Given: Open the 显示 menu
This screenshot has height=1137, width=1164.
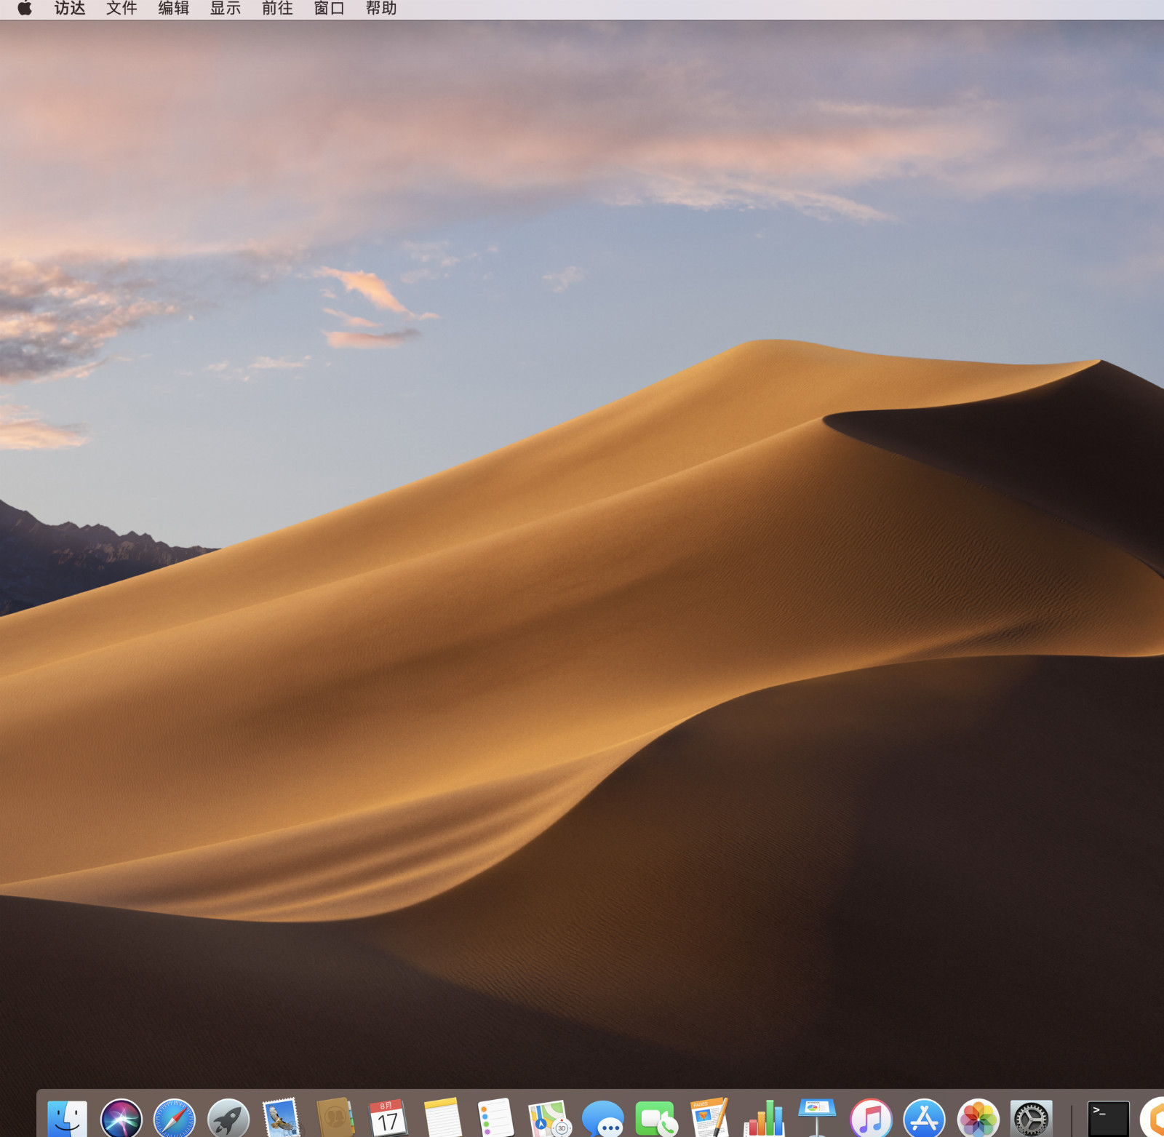Looking at the screenshot, I should (x=226, y=8).
